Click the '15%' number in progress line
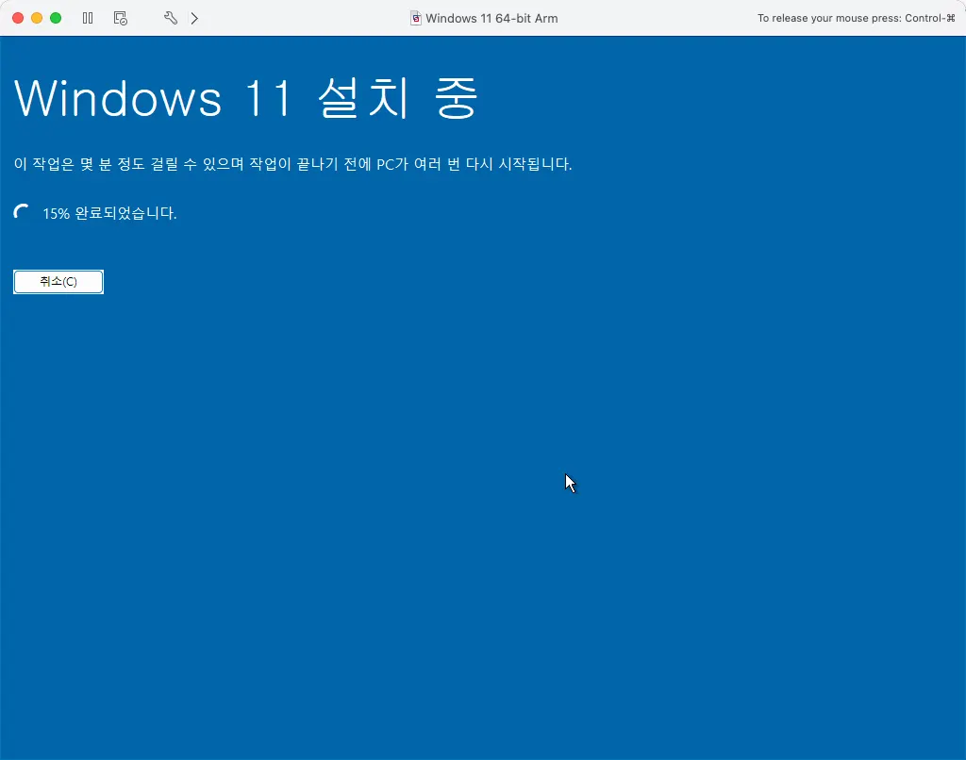This screenshot has width=966, height=760. coord(57,213)
